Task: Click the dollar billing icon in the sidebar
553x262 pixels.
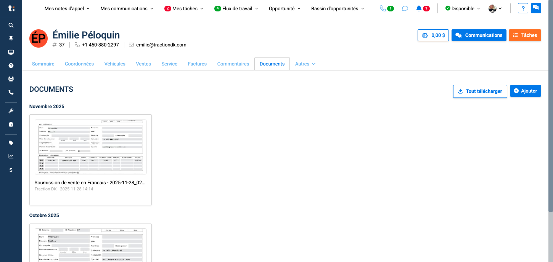Action: (11, 170)
